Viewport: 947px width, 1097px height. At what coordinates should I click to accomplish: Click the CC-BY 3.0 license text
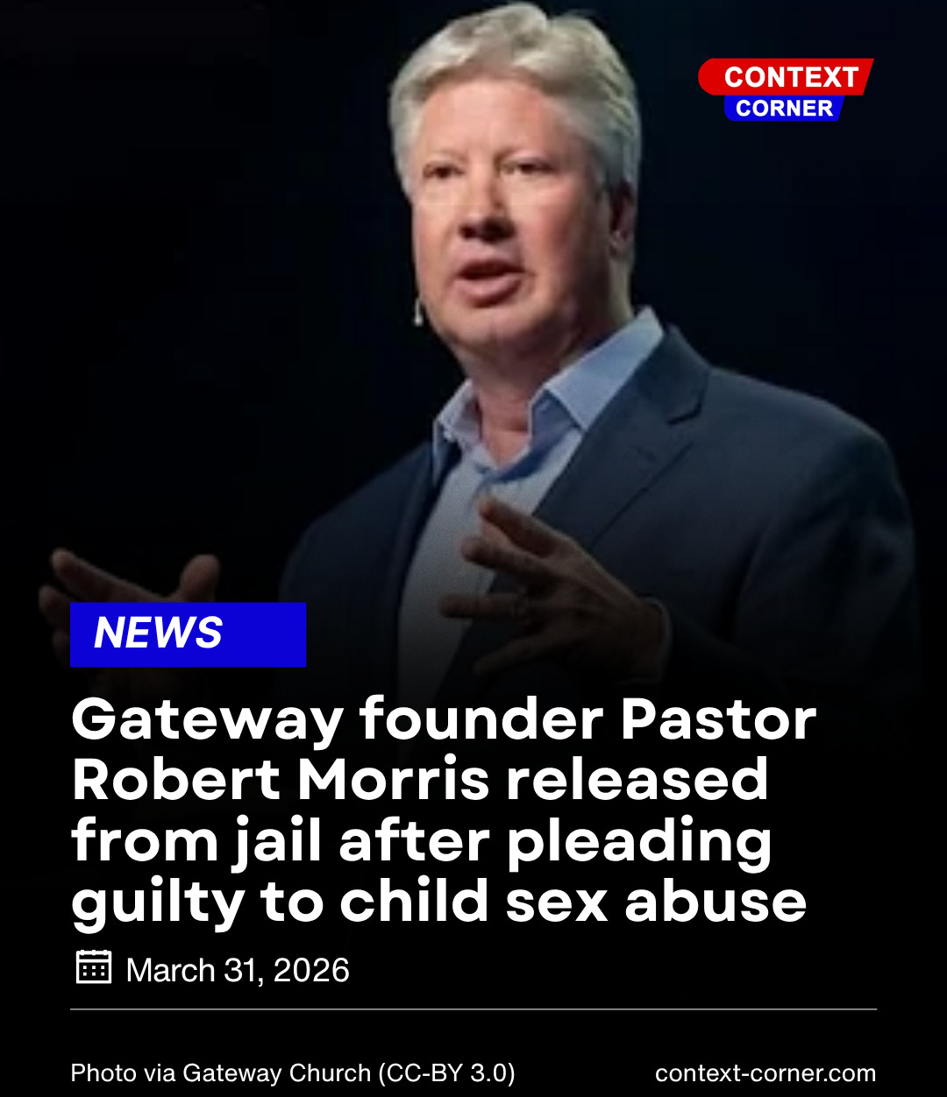[x=447, y=1073]
